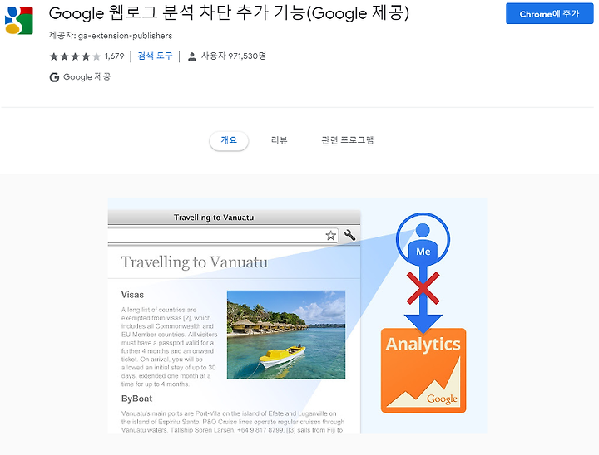Switch to the 리뷰 tab
Viewport: 599px width, 455px height.
tap(279, 140)
